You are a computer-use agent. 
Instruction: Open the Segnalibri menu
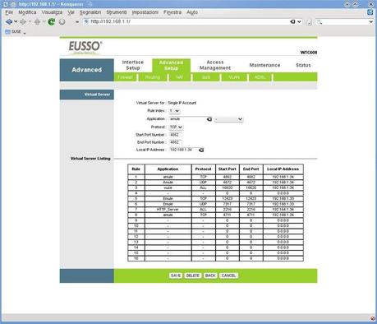pos(90,12)
